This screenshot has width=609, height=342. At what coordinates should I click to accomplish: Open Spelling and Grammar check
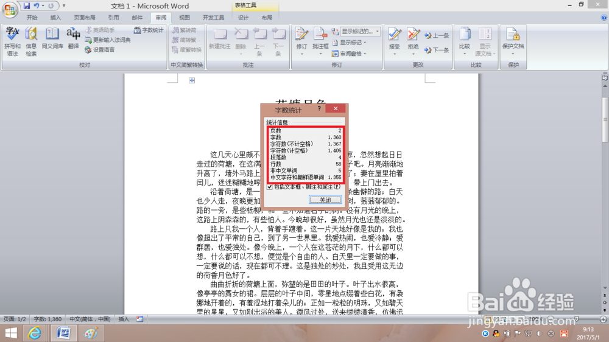click(x=12, y=42)
